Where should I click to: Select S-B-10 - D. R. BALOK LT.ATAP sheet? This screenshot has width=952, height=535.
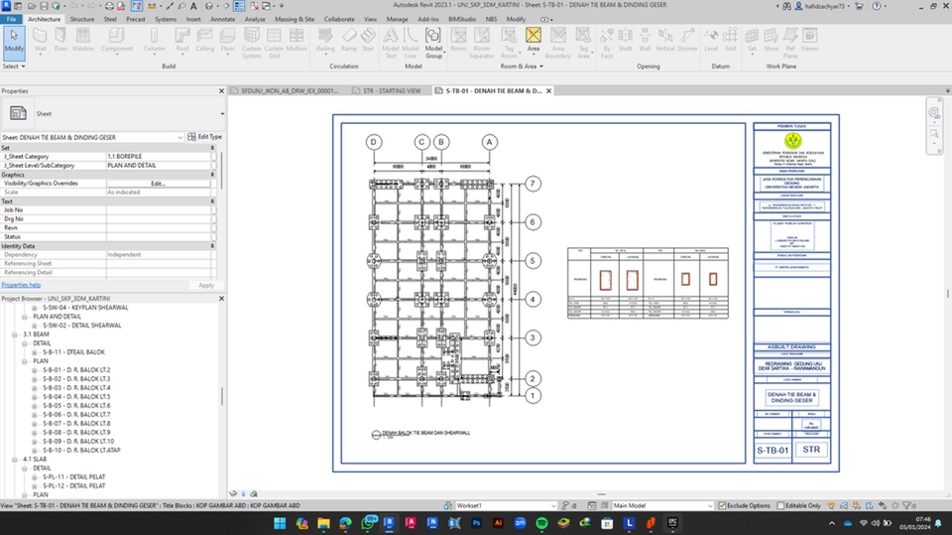tap(81, 451)
